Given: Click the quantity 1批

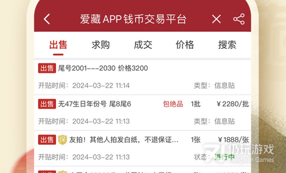Looking at the screenshot, I should 196,104.
